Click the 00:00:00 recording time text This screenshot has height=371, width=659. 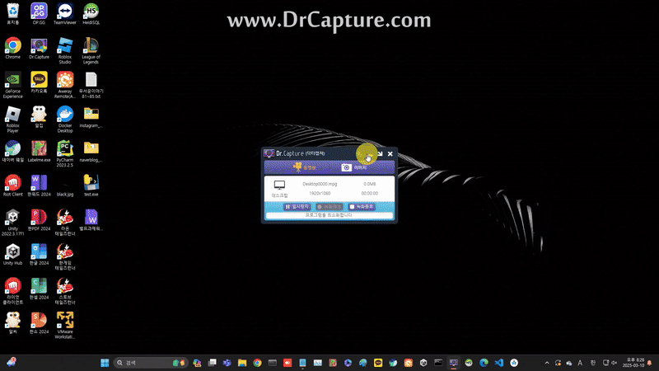(x=369, y=193)
